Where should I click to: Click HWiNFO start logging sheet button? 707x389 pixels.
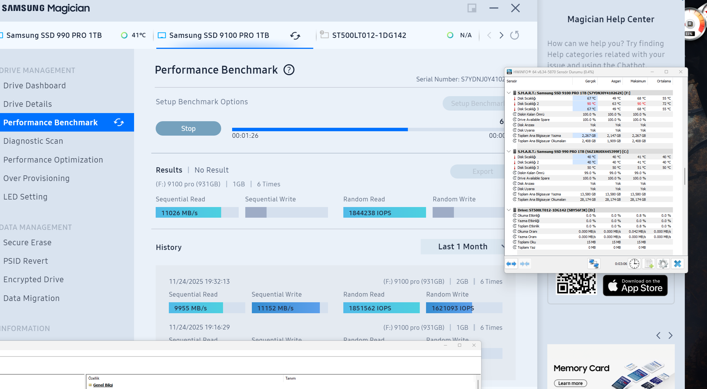[649, 264]
